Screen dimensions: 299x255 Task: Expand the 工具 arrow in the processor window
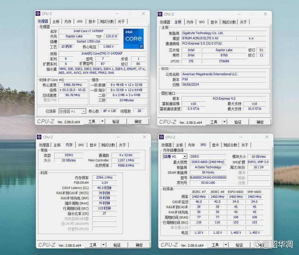point(102,121)
